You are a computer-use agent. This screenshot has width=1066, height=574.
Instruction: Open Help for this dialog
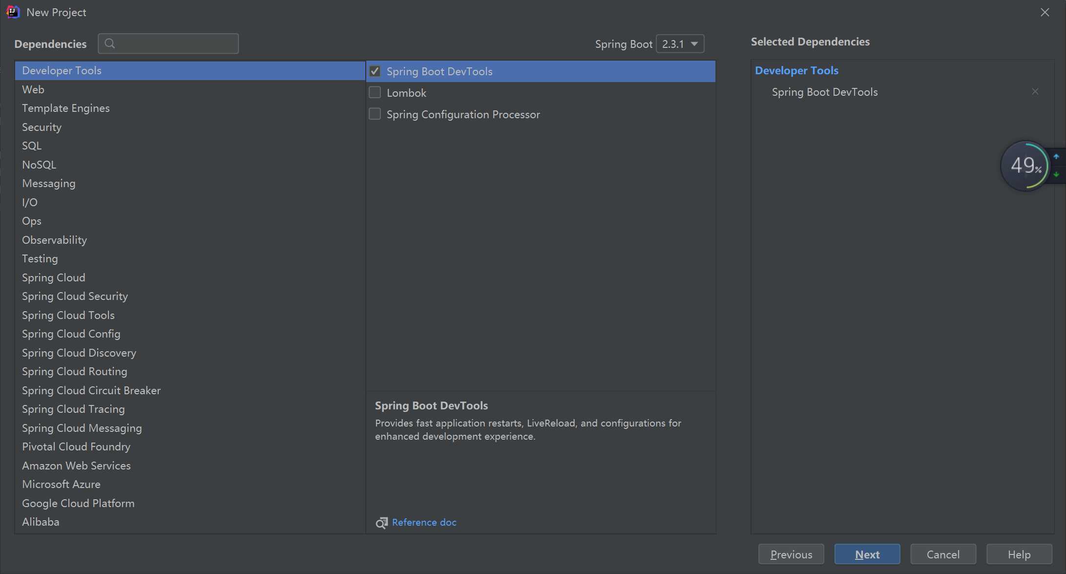pos(1019,554)
